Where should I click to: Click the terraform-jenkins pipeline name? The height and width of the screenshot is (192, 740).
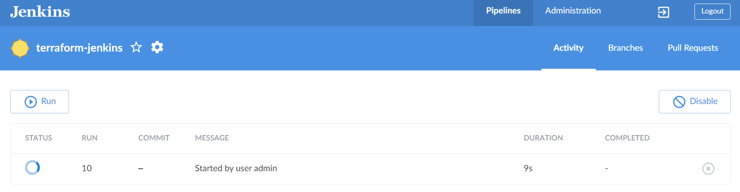tap(79, 48)
